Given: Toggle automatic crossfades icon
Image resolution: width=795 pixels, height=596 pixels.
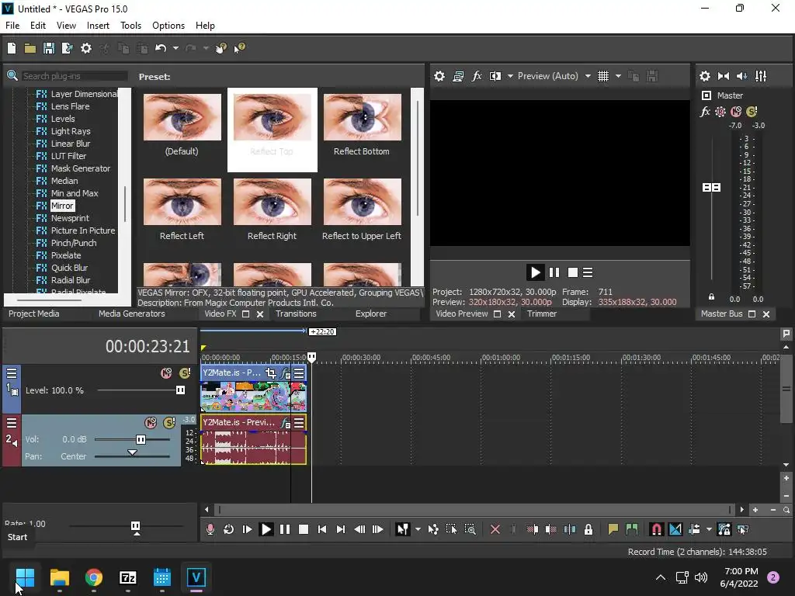Looking at the screenshot, I should click(x=675, y=529).
